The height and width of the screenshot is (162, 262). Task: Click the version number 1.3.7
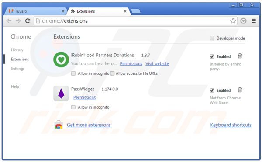145,55
